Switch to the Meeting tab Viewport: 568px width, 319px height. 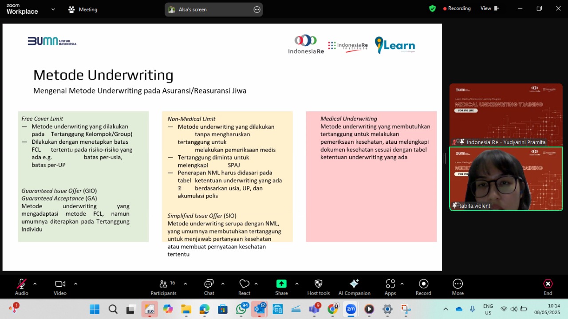[x=83, y=9]
